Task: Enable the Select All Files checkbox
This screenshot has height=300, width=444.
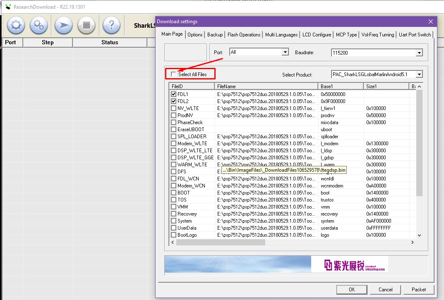Action: (x=173, y=74)
